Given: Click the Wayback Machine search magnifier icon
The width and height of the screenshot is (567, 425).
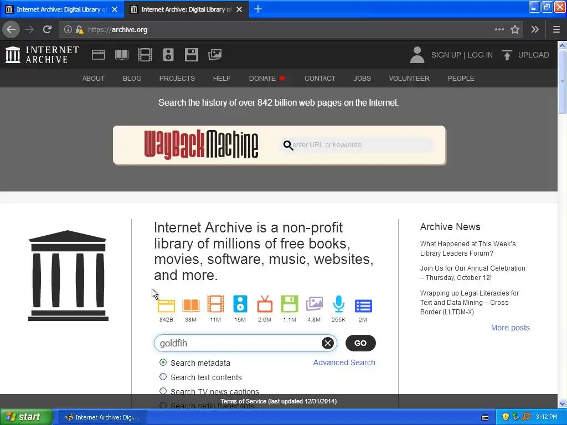Looking at the screenshot, I should (x=288, y=146).
